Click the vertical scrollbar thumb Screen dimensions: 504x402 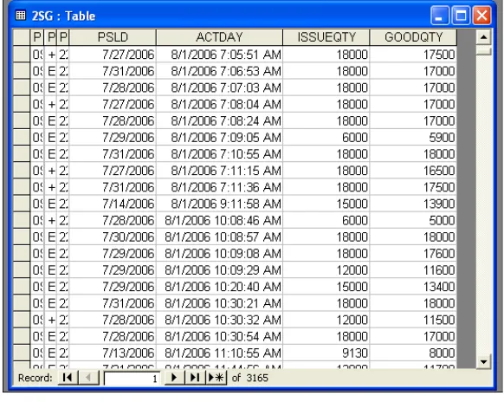click(483, 51)
